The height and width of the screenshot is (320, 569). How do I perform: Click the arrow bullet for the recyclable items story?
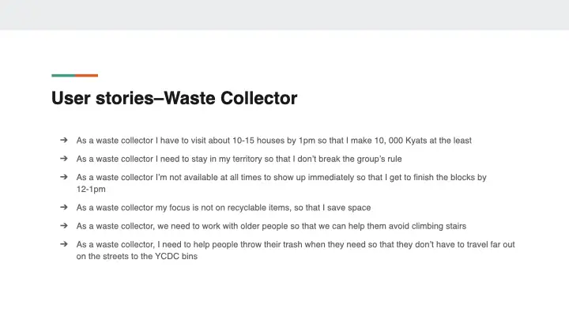click(62, 208)
